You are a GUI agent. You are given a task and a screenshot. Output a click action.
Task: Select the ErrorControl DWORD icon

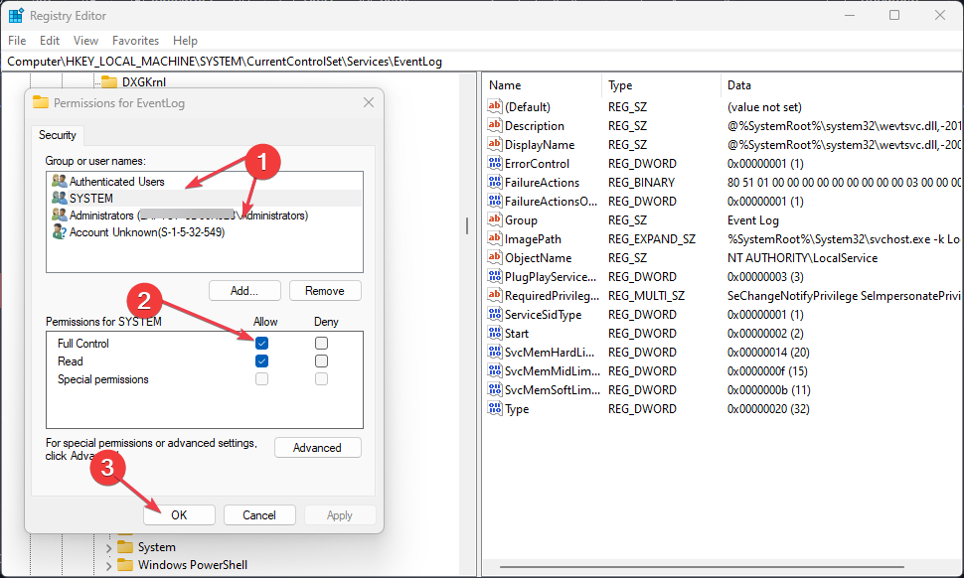(494, 164)
